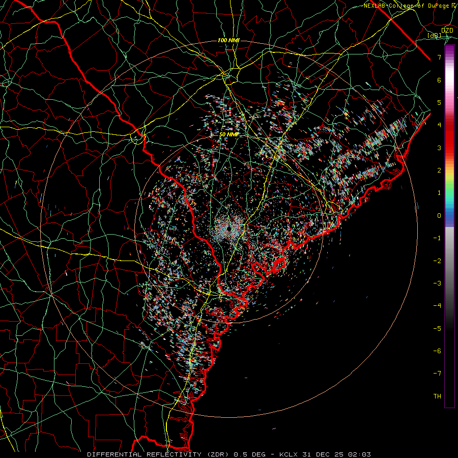
Task: Click the TH label at the legend bottom
Action: pyautogui.click(x=437, y=396)
